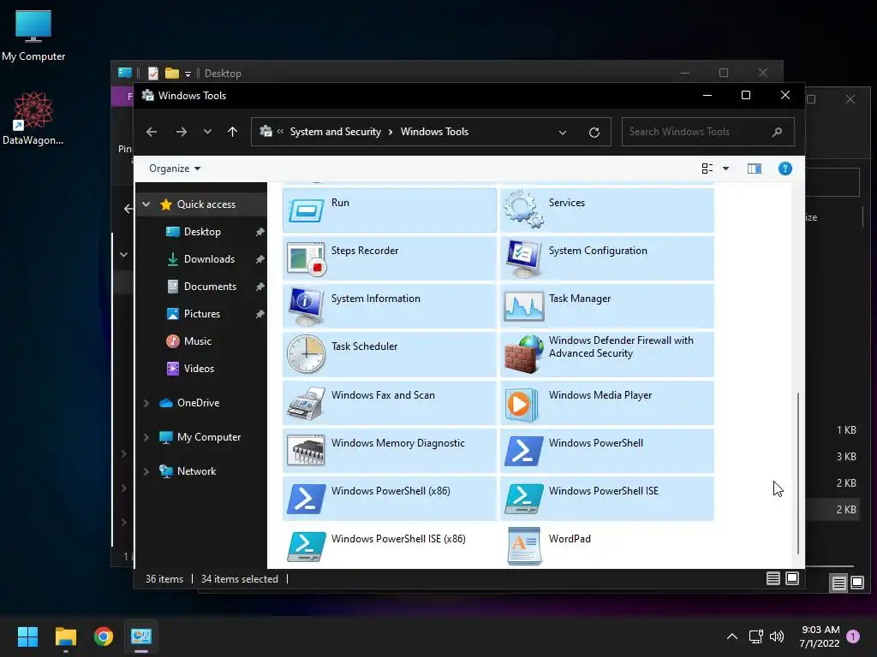Click the change your view button
Viewport: 877px width, 657px height.
click(707, 169)
